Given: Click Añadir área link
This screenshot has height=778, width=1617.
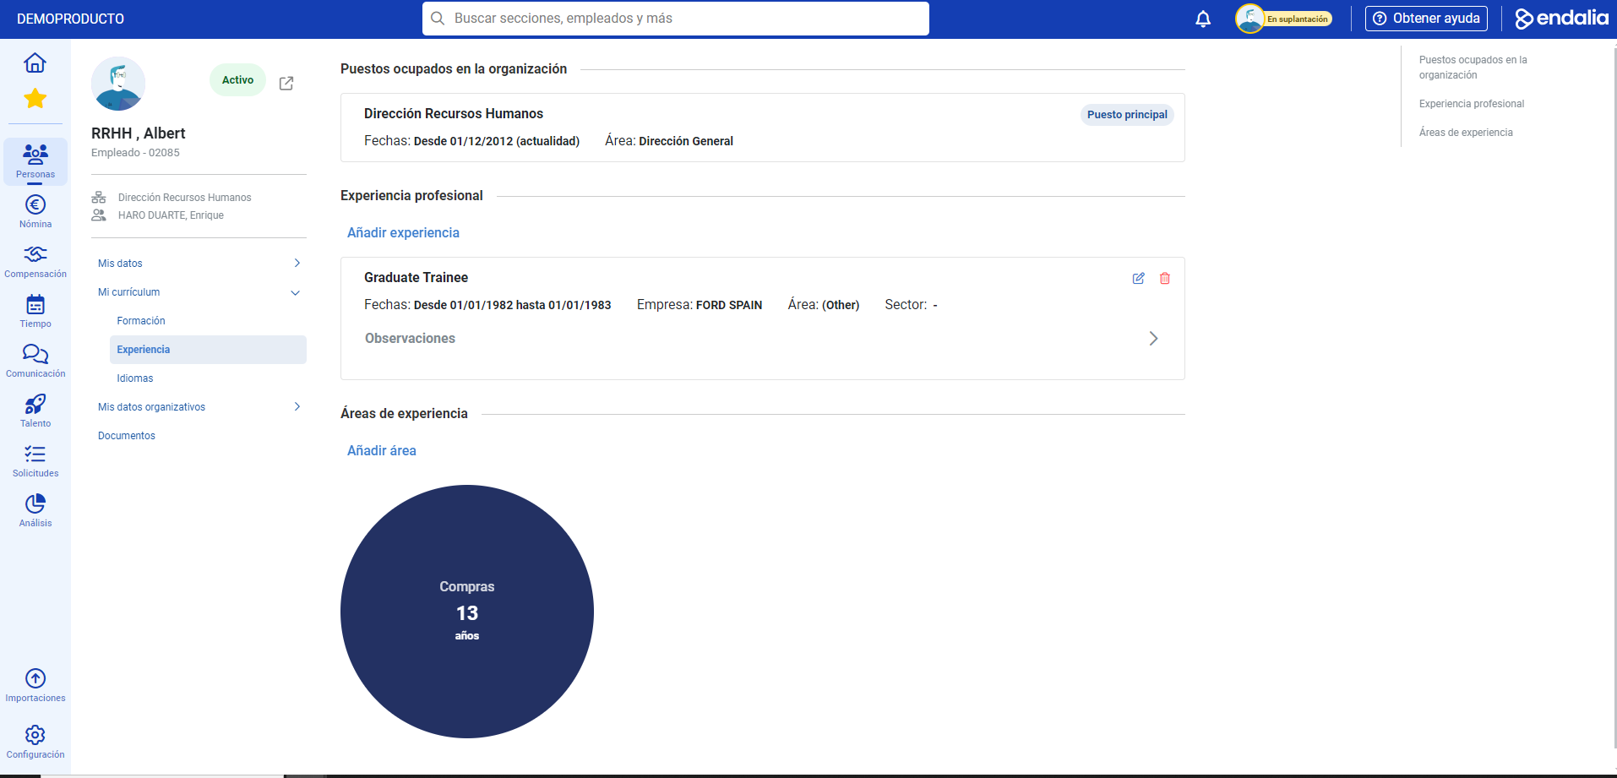Looking at the screenshot, I should pos(382,450).
